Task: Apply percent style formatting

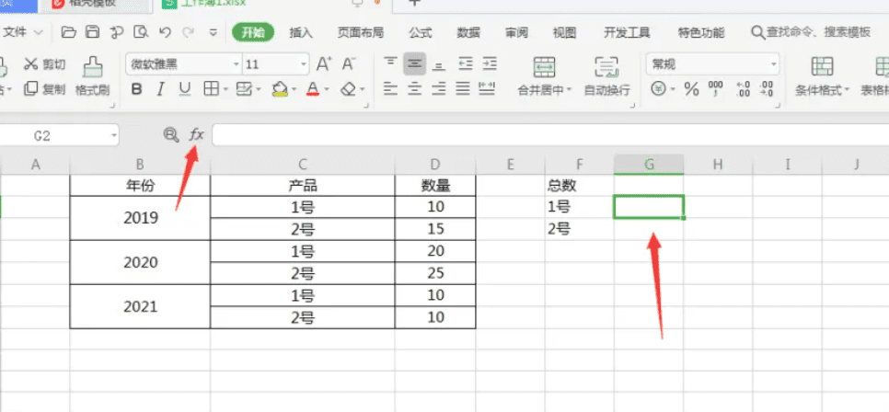Action: click(x=691, y=89)
